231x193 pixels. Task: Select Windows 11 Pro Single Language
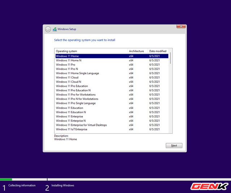[x=112, y=103]
